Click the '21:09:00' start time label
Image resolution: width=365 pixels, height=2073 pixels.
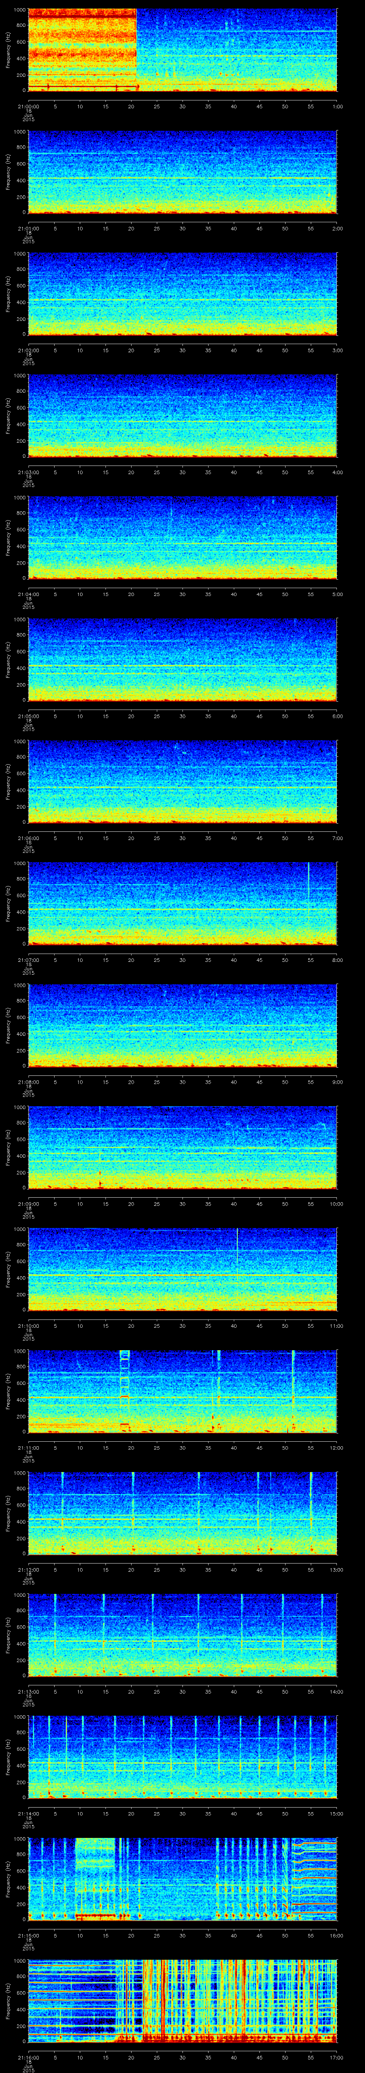pos(28,1204)
